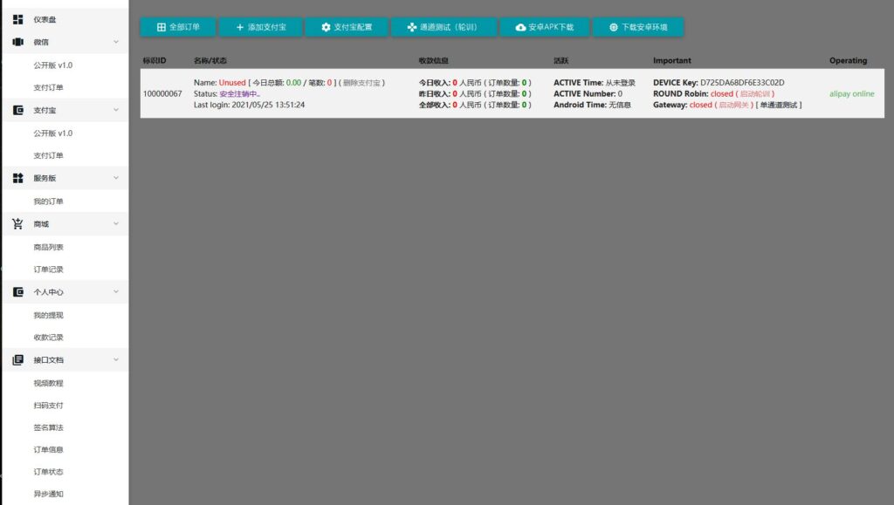This screenshot has height=505, width=894.
Task: Click the 通道测试（轮训）button
Action: click(x=444, y=27)
